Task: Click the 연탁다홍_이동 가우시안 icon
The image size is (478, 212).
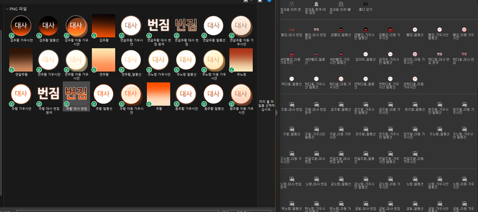Action: point(415,78)
